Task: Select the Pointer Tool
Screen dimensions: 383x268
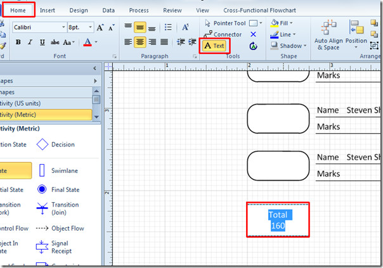Action: [225, 23]
